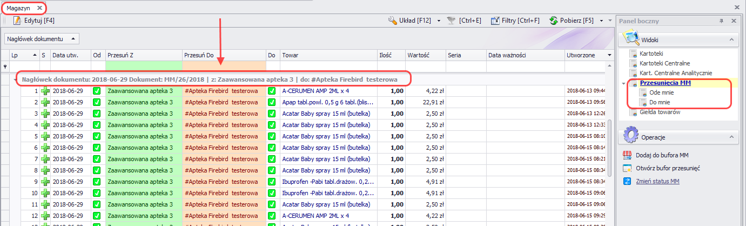Collapse the Operacje panel section
746x226 pixels.
pos(732,137)
